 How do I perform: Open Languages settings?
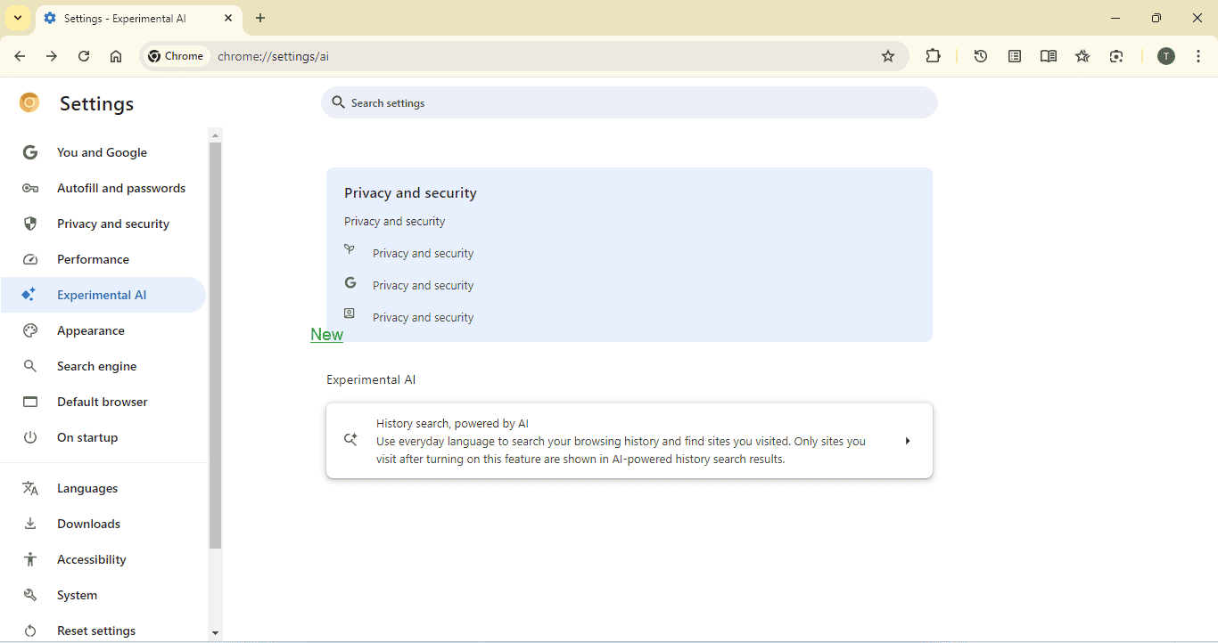click(x=103, y=488)
